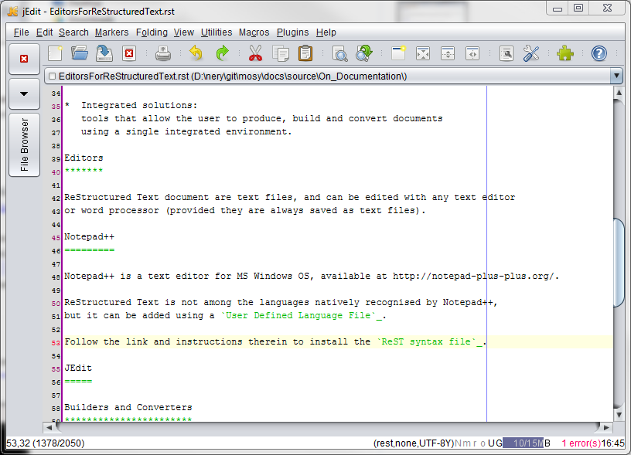This screenshot has width=631, height=455.
Task: Open the Folding menu
Action: pyautogui.click(x=152, y=32)
